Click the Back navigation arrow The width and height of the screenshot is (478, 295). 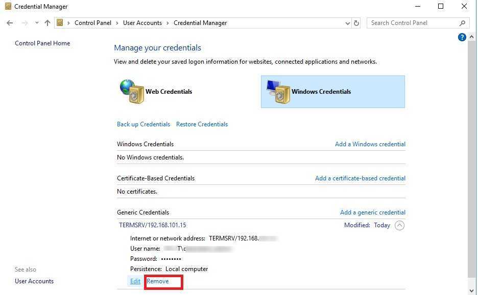tap(10, 23)
